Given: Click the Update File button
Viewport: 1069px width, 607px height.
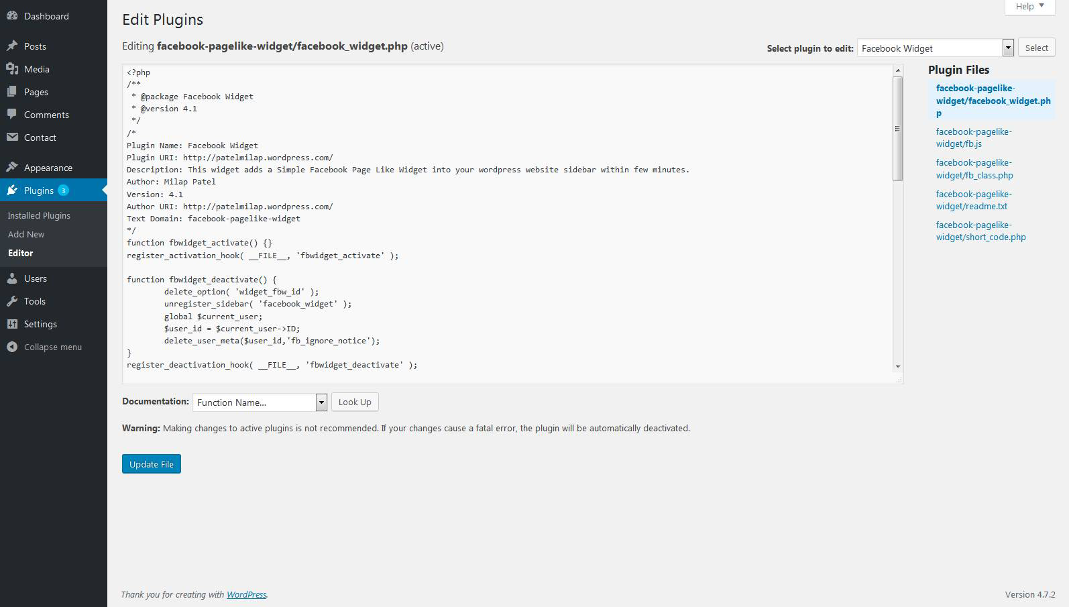Looking at the screenshot, I should pyautogui.click(x=152, y=464).
